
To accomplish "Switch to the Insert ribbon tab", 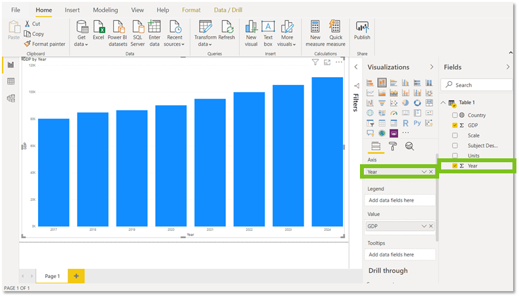I will [72, 10].
